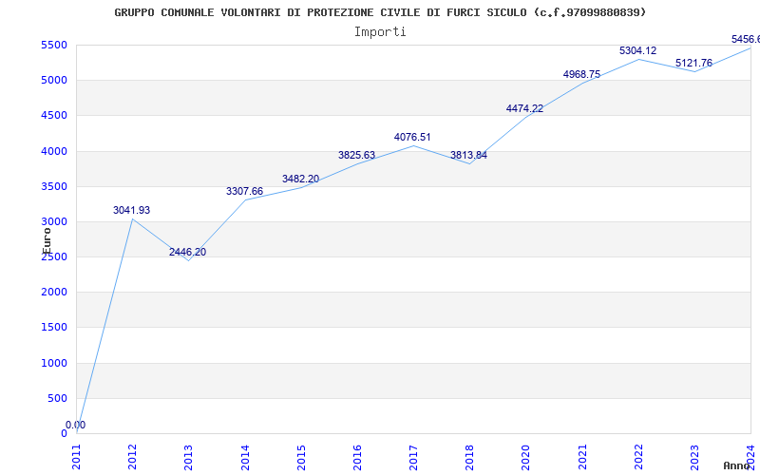This screenshot has width=760, height=475.
Task: Select the 4474.22 data label
Action: pyautogui.click(x=525, y=108)
